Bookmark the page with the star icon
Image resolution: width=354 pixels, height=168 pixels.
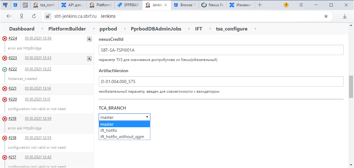326,16
